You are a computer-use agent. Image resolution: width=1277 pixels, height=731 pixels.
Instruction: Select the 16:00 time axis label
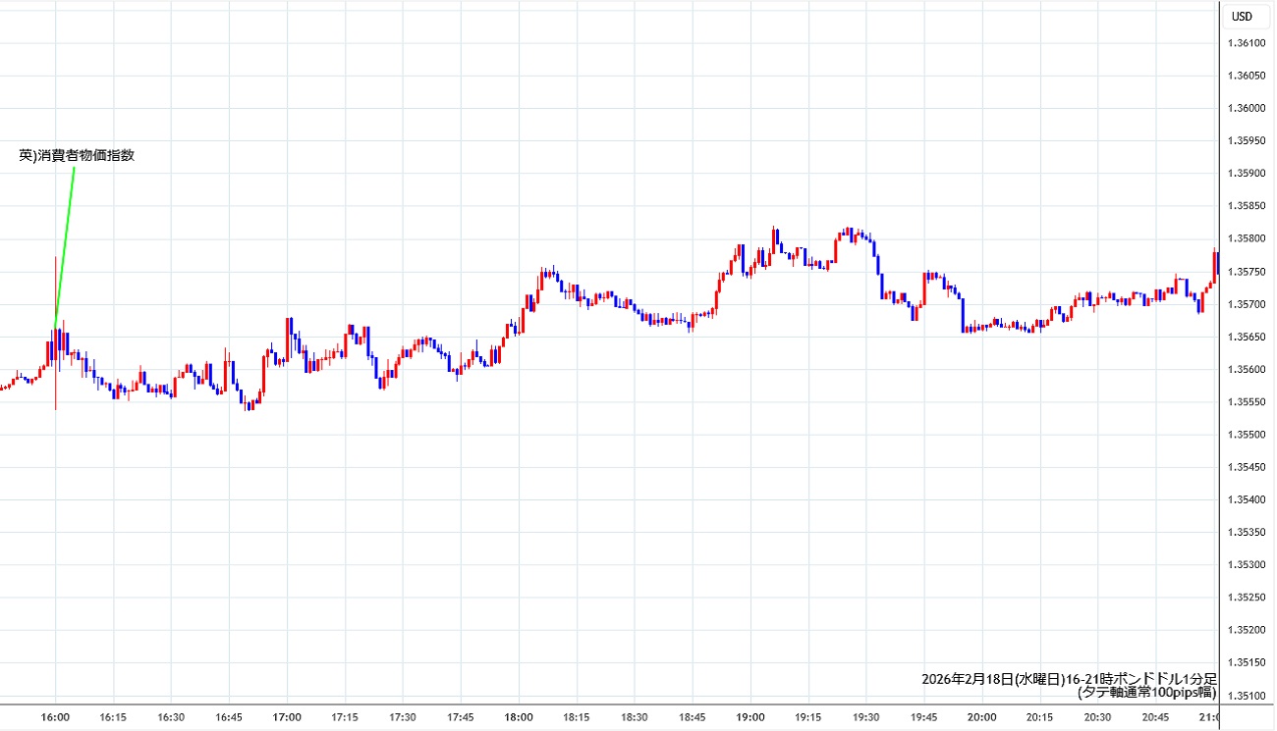[55, 717]
